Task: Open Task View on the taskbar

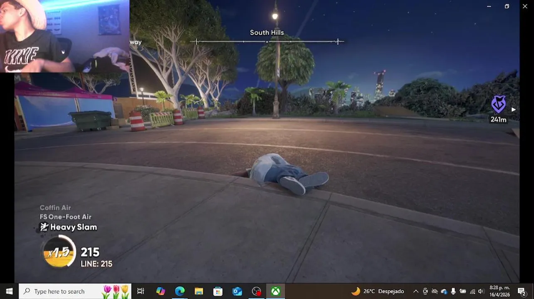Action: [141, 291]
